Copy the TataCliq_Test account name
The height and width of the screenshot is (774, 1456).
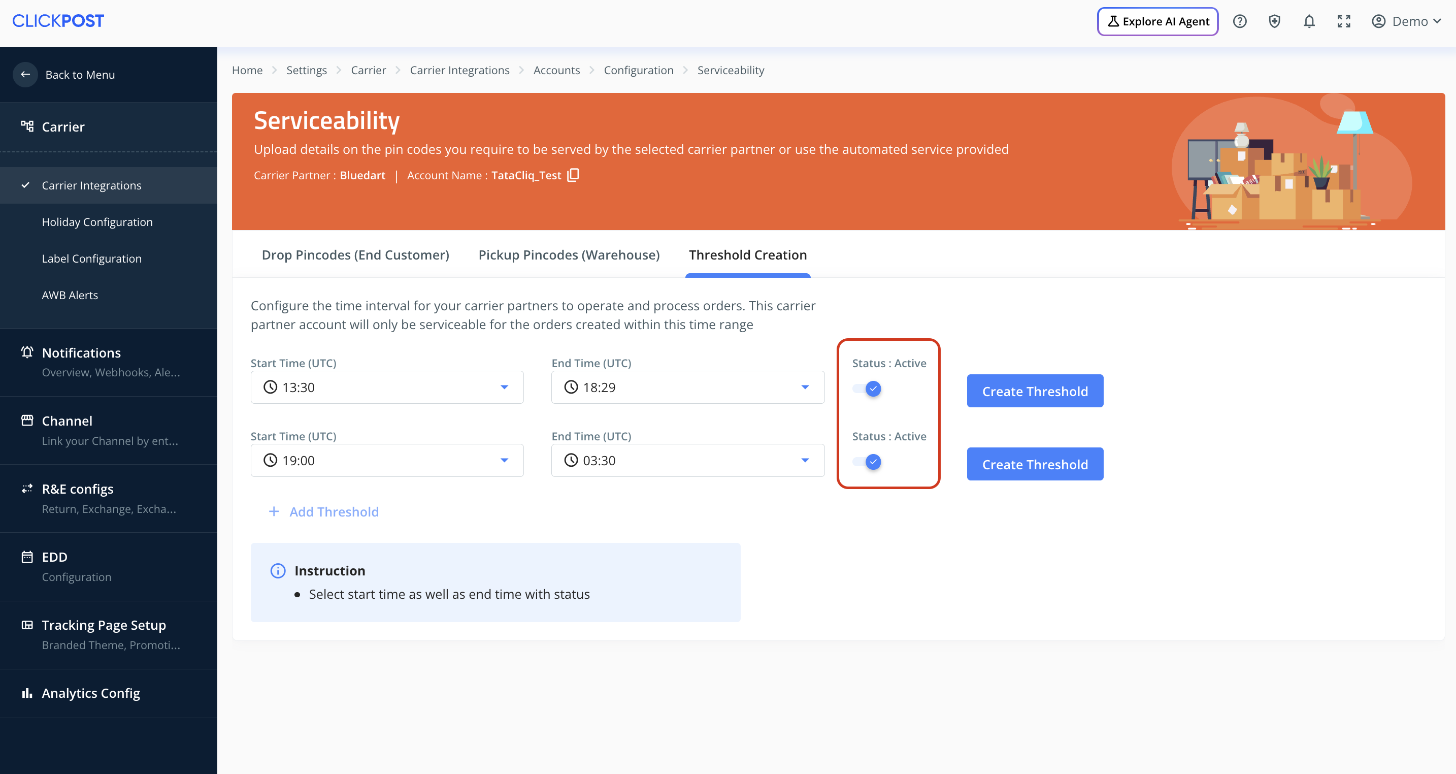(573, 175)
